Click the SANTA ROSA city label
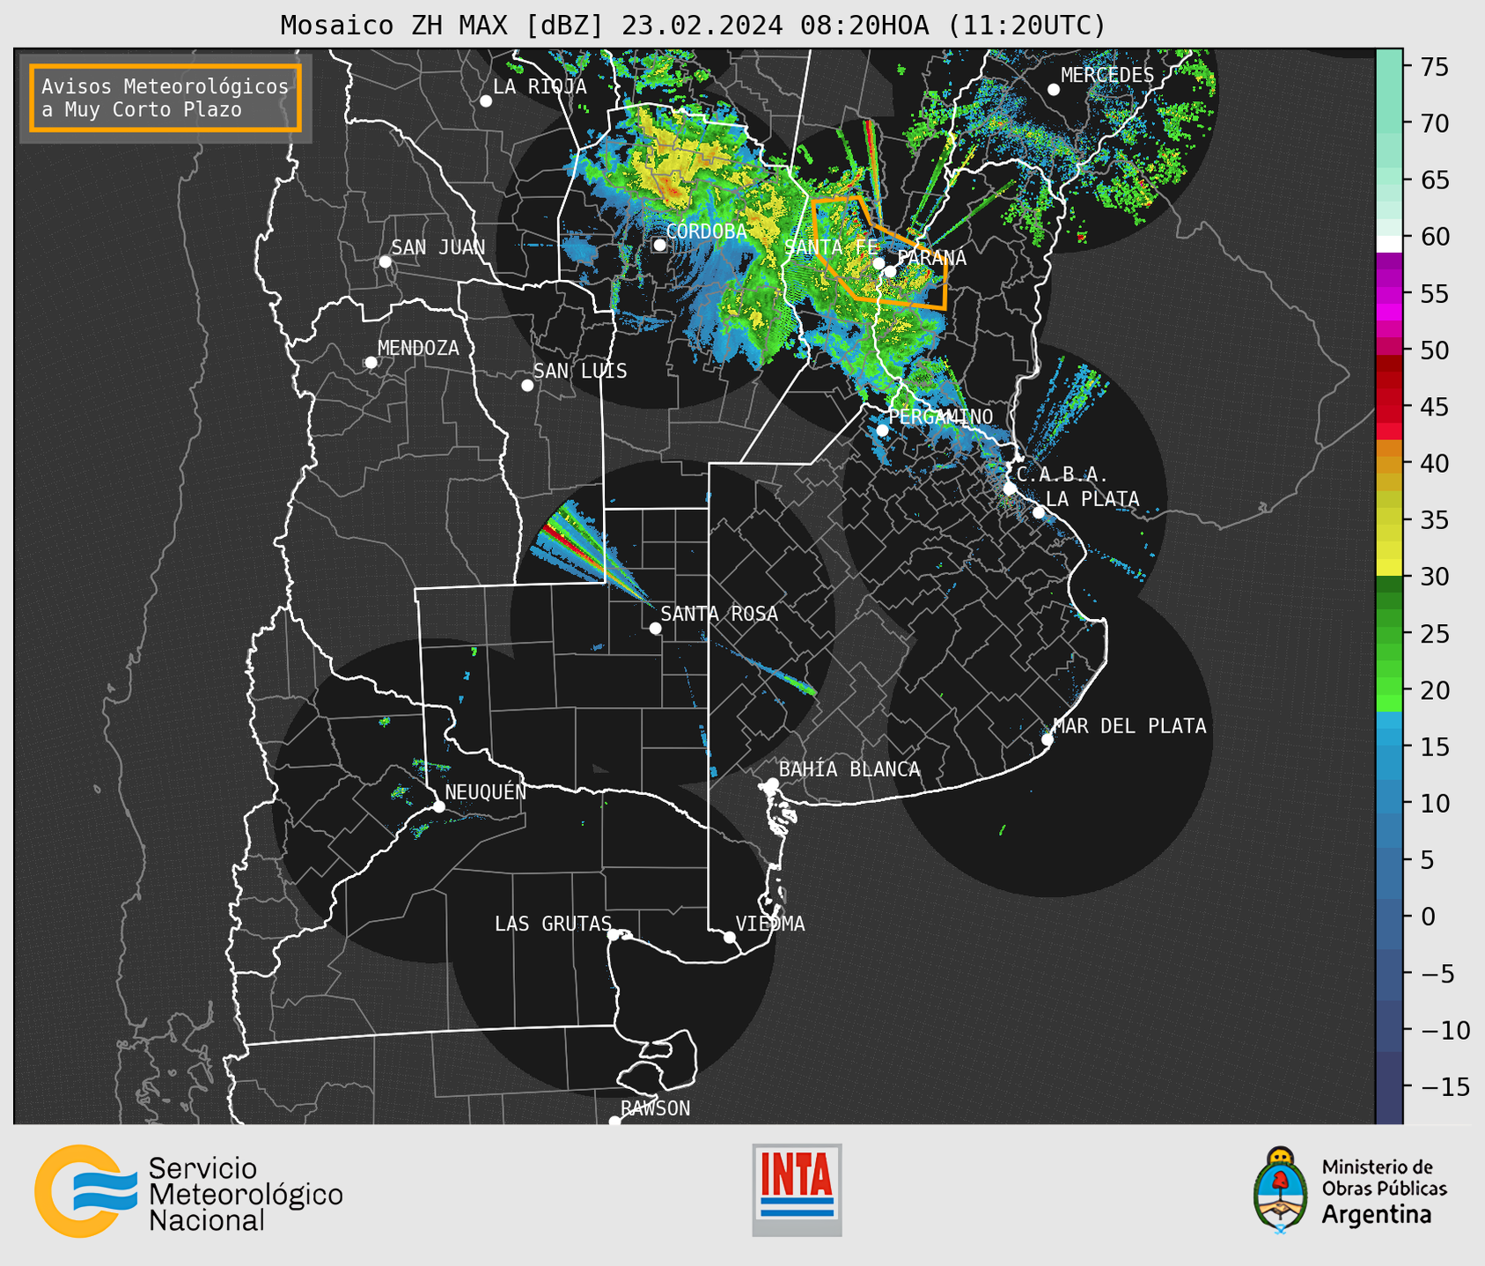 pos(719,614)
